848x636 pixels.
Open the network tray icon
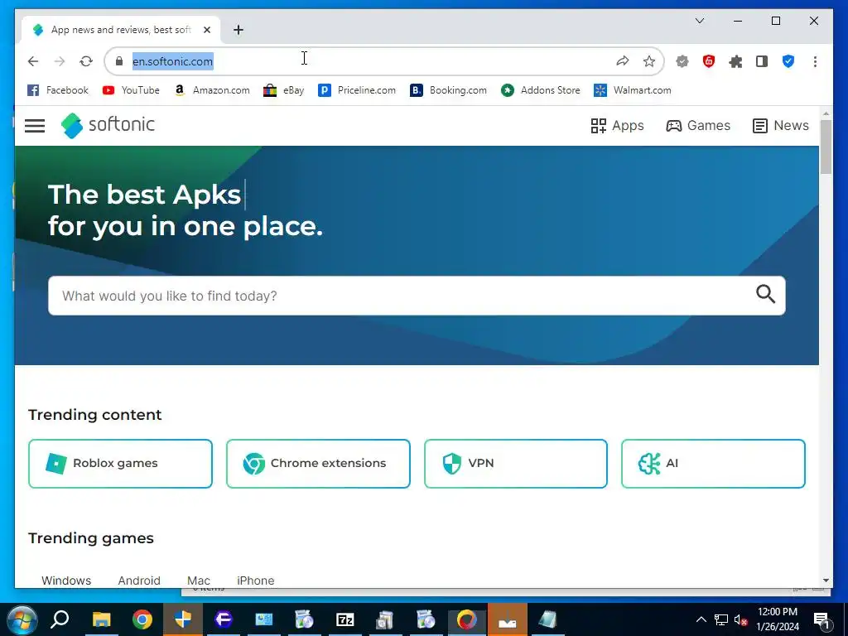tap(721, 619)
